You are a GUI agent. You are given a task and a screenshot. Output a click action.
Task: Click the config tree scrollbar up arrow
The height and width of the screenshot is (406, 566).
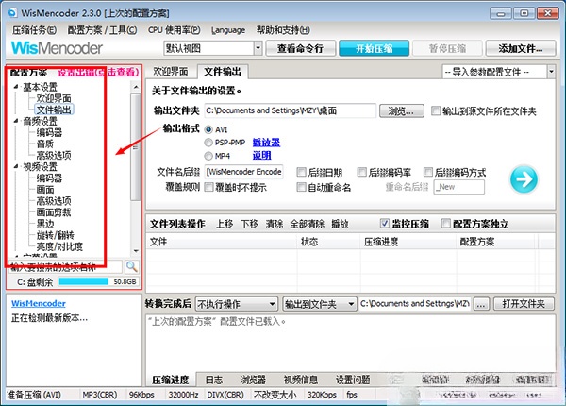tap(136, 87)
